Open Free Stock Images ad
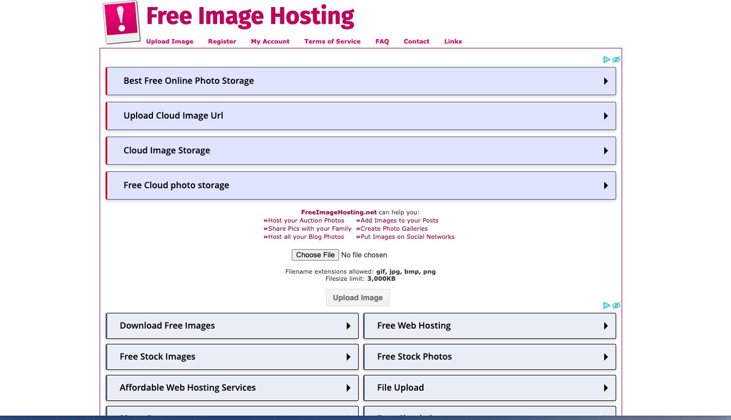Viewport: 731px width, 420px height. tap(232, 357)
